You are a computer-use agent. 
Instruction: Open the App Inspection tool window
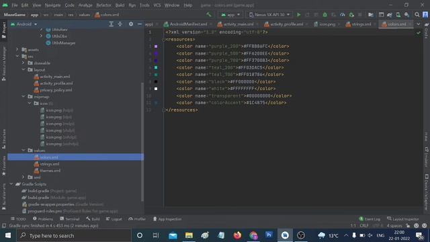167,219
